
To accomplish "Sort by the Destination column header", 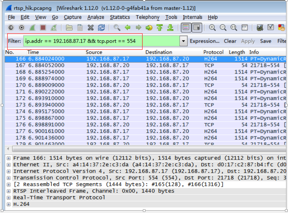I will 174,52.
